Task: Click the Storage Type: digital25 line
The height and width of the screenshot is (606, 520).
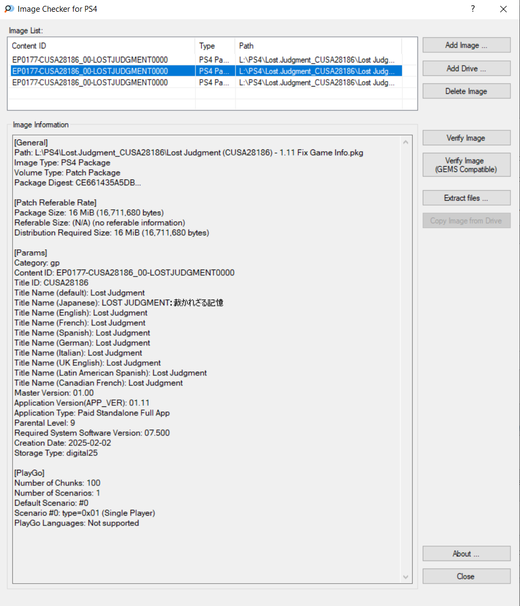Action: tap(56, 453)
